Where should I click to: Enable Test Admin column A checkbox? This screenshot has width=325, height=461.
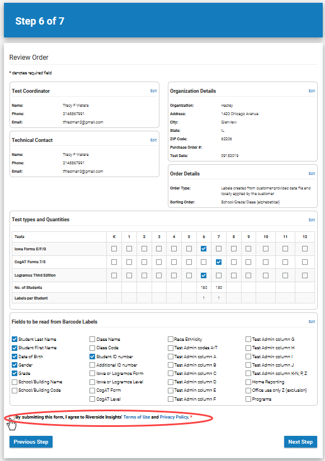point(171,357)
